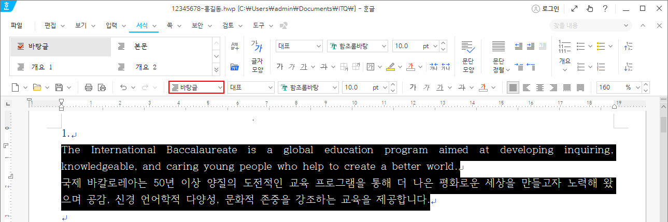The height and width of the screenshot is (222, 668).
Task: Open the 검토 menu
Action: (x=228, y=25)
